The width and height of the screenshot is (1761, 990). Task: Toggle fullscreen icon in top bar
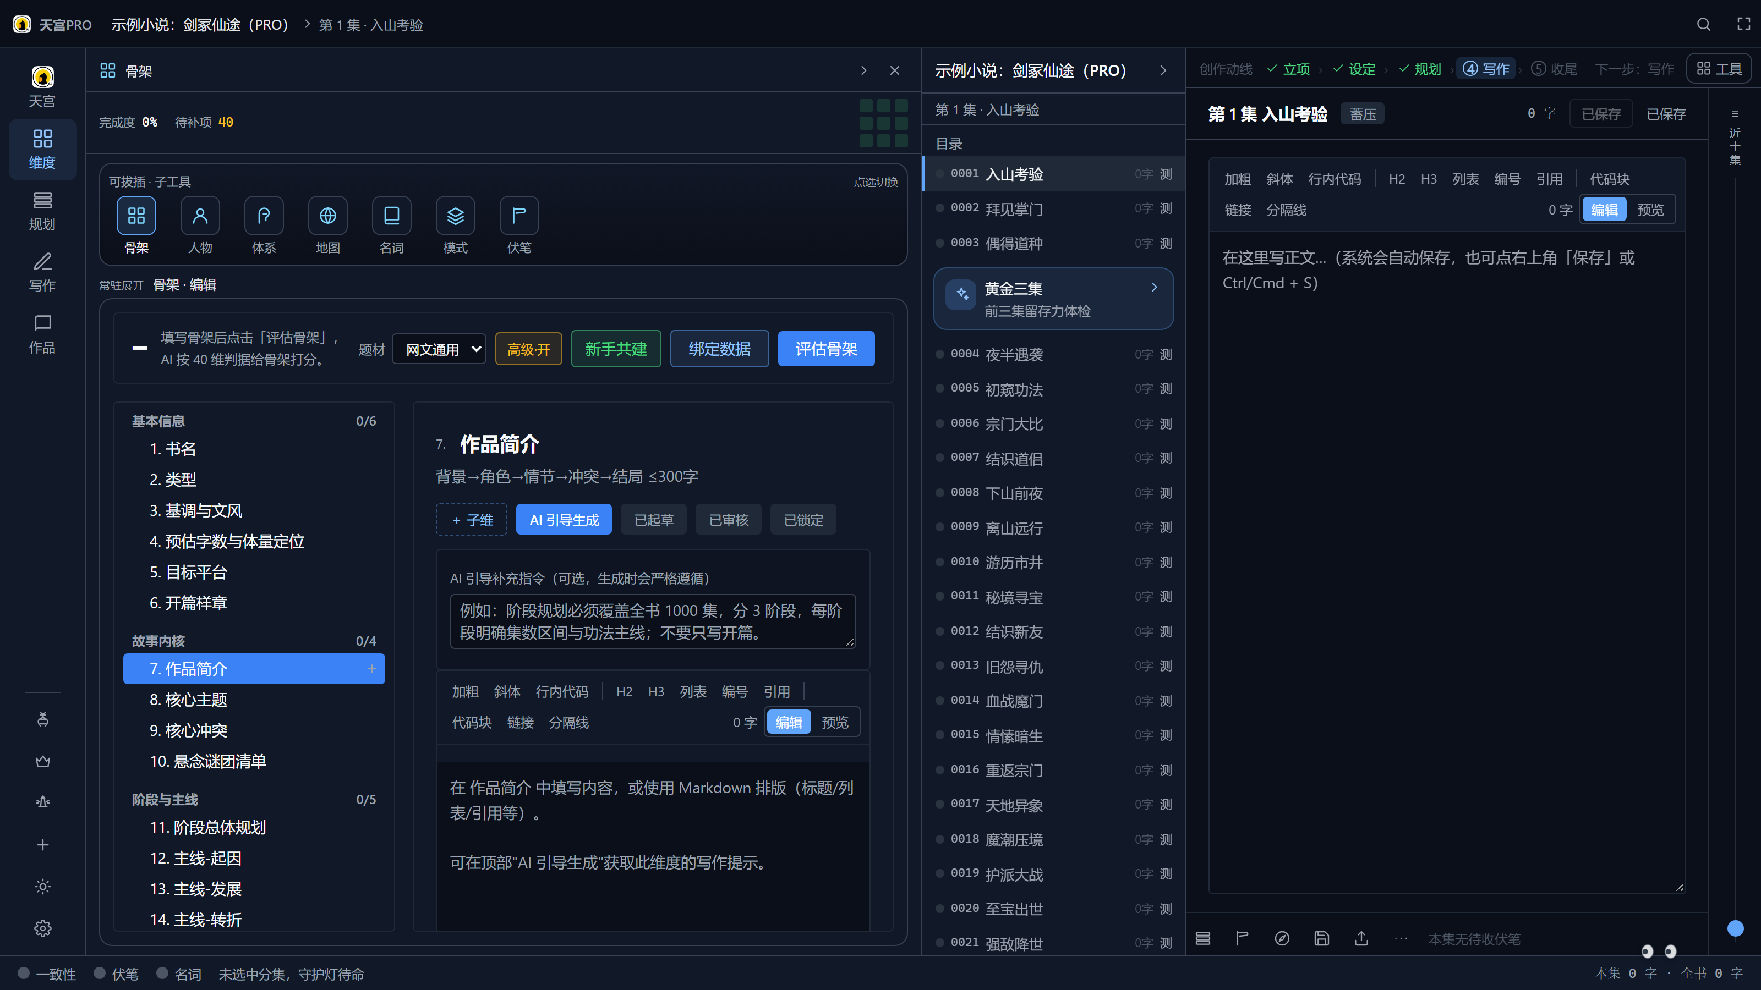[1744, 25]
